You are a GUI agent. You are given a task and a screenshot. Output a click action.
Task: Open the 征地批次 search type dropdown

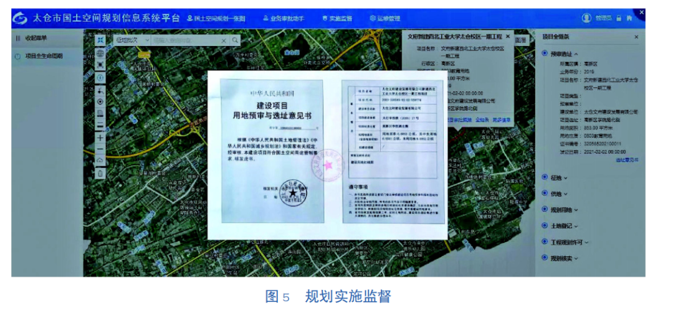132,40
